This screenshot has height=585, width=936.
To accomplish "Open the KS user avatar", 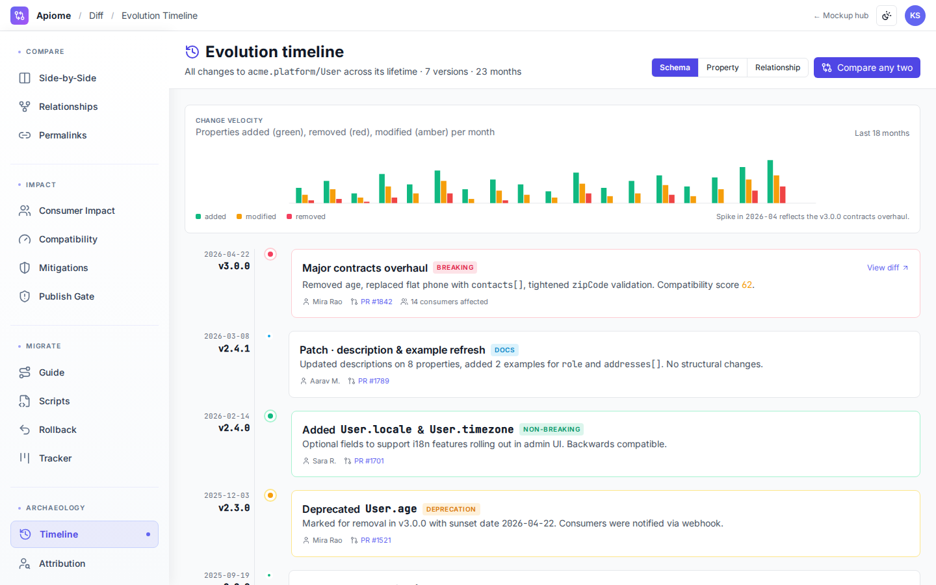I will 915,16.
